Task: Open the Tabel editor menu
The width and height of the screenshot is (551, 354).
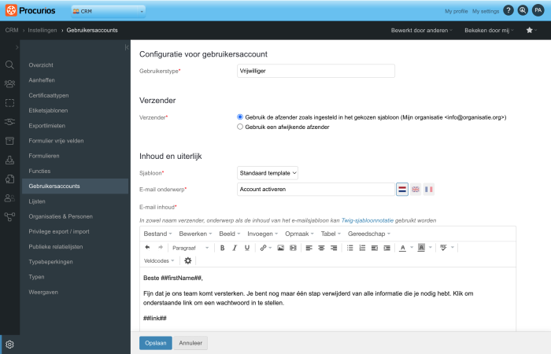Action: 331,234
